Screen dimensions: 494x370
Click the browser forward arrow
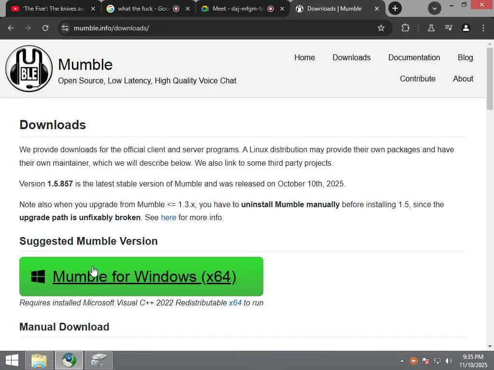click(28, 28)
